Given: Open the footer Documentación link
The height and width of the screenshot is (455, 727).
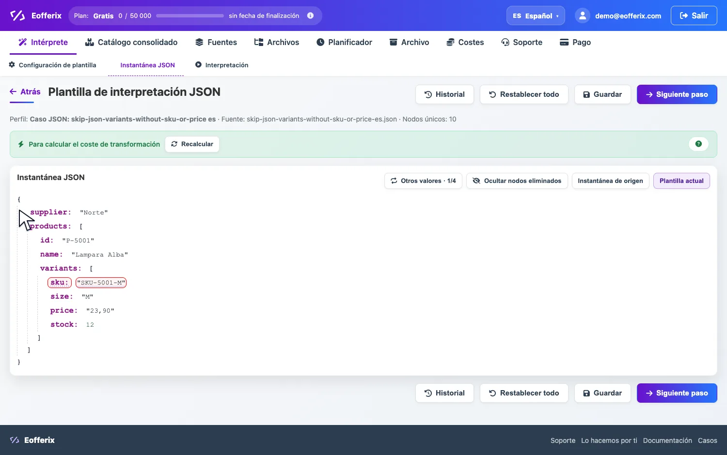Looking at the screenshot, I should pos(667,440).
